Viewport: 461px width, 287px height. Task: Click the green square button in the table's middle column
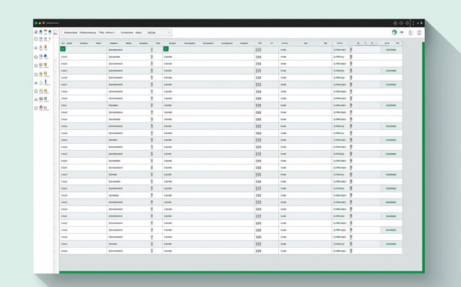coord(166,49)
